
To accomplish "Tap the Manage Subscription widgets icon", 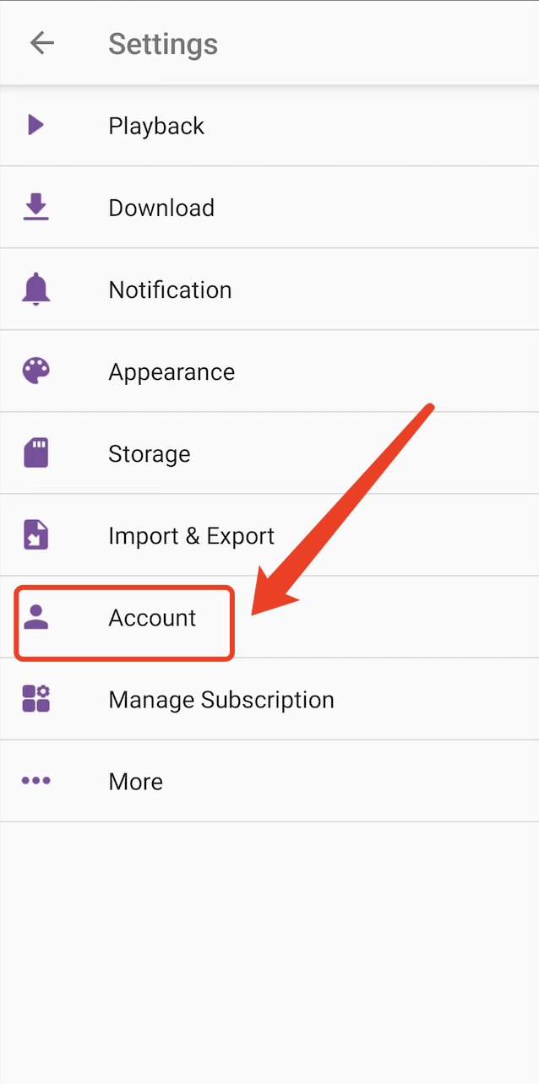I will coord(35,699).
